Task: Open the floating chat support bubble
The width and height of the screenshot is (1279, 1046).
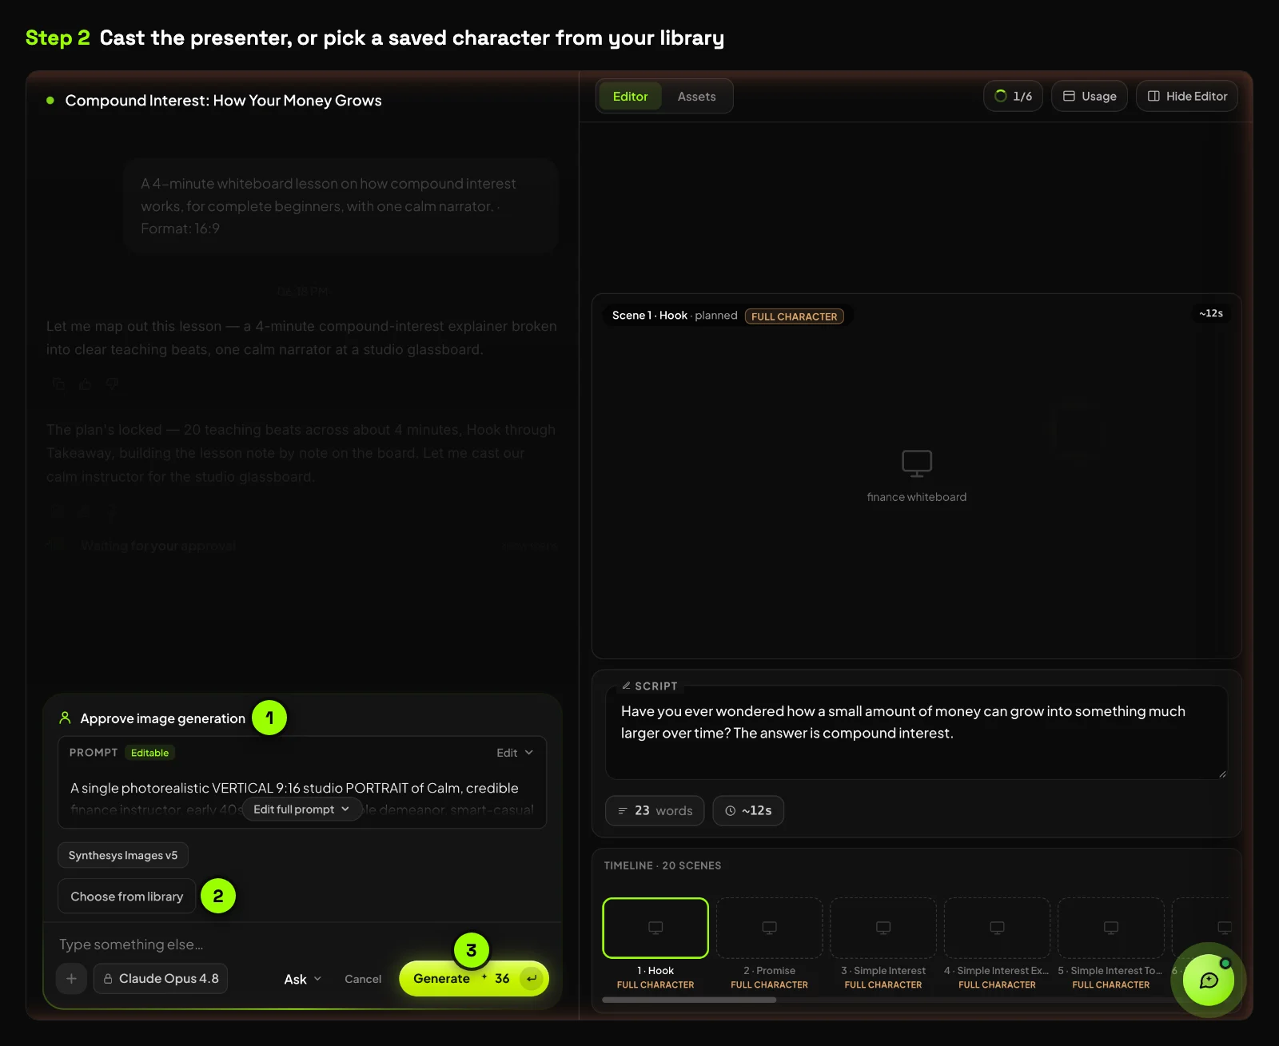Action: [x=1209, y=980]
